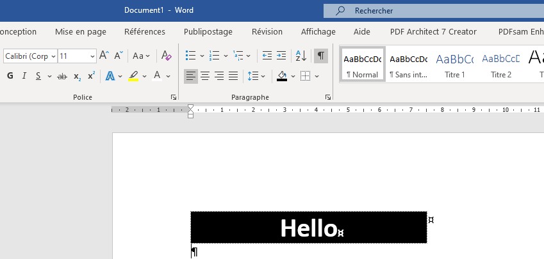Expand bullet list style dropdown arrow
544x259 pixels.
click(x=202, y=56)
